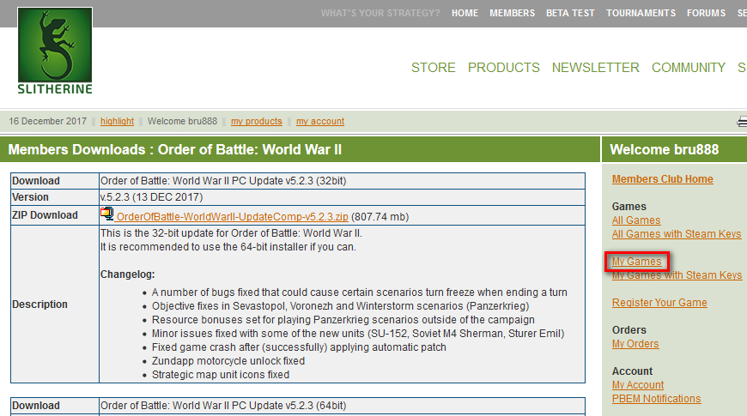Open PBEM Notifications link
747x416 pixels.
coord(656,399)
